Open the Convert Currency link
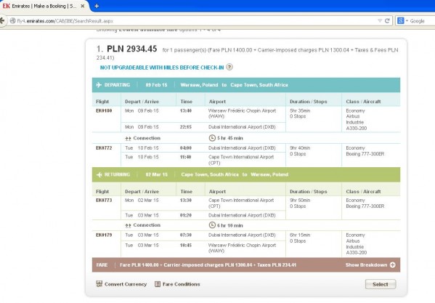 coord(126,284)
